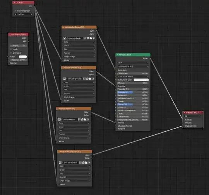Open Linear interpolation dropdown in canvas-albedo node
The height and width of the screenshot is (195, 209).
point(79,46)
